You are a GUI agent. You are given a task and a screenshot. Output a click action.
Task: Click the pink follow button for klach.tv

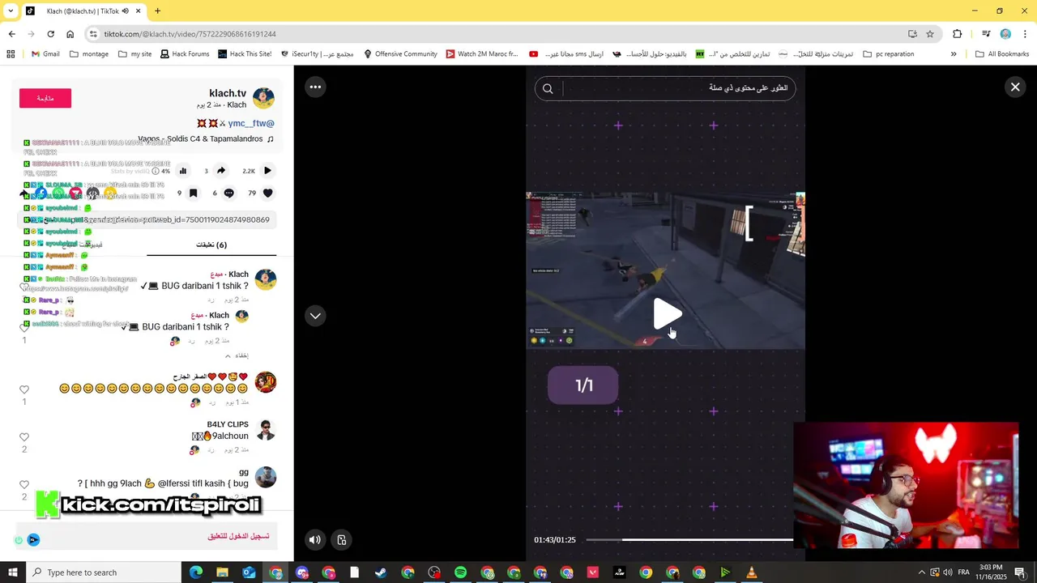coord(45,98)
